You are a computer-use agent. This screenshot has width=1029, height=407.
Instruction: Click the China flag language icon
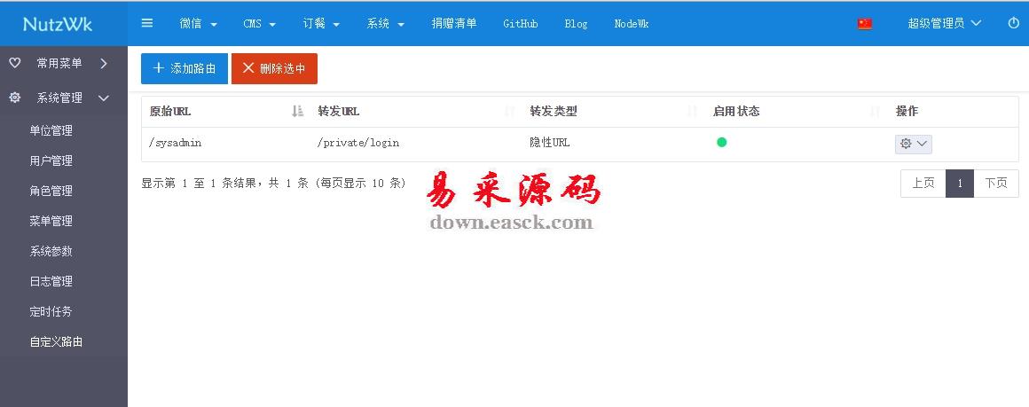865,24
